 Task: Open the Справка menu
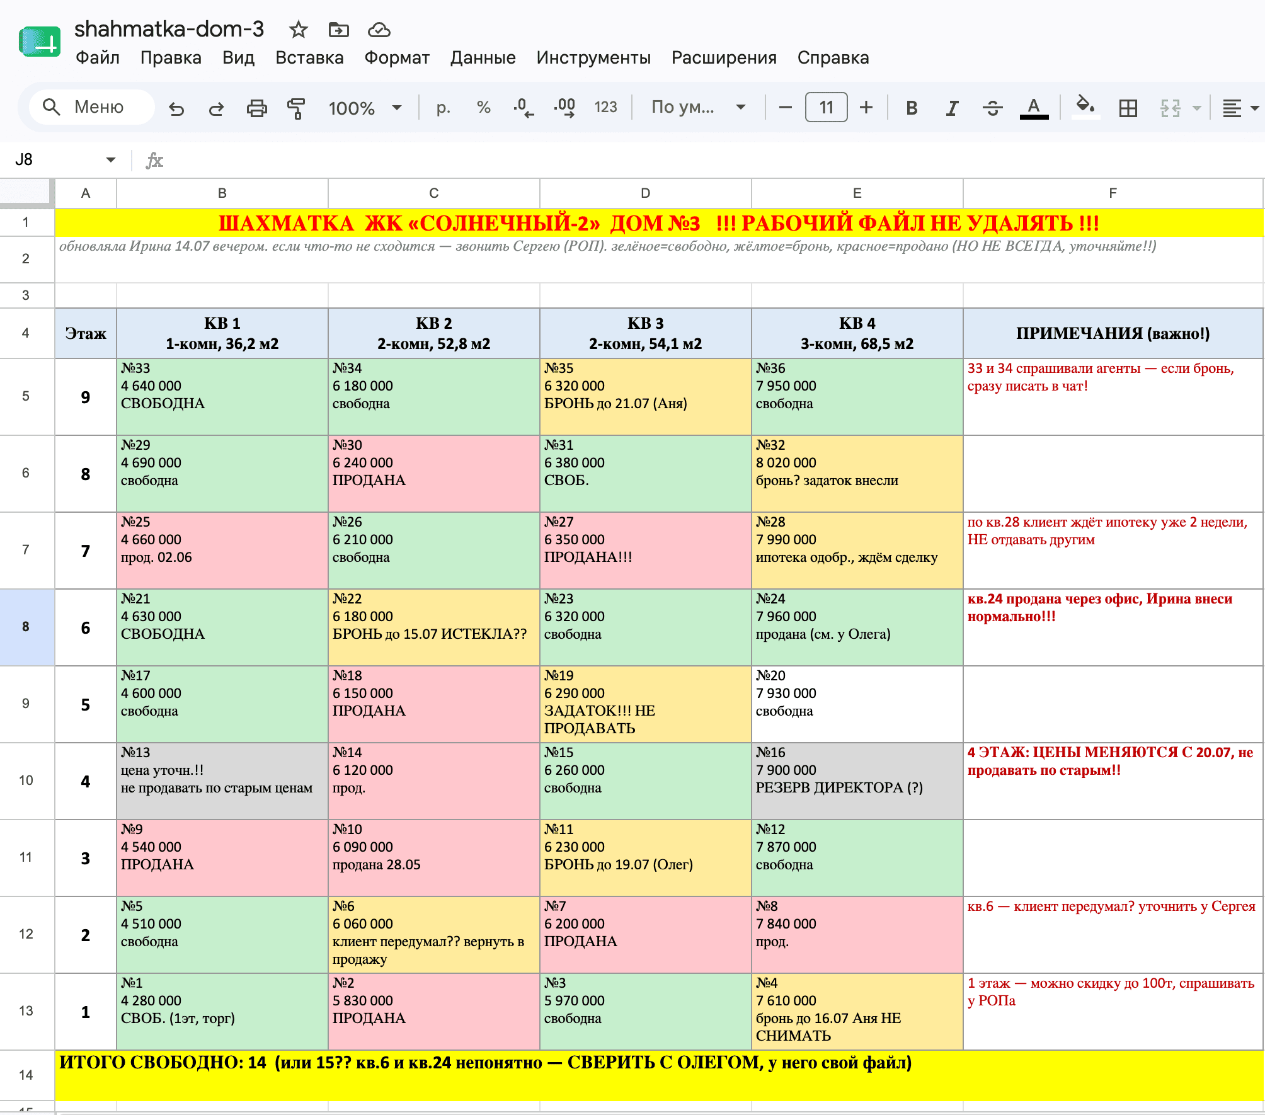point(833,58)
